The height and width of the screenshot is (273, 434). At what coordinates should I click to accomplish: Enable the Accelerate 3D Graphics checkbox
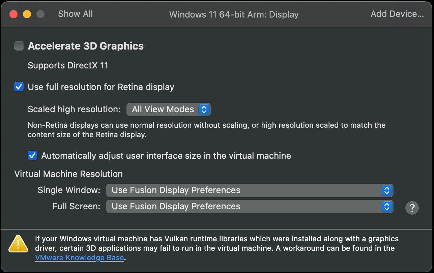point(19,46)
